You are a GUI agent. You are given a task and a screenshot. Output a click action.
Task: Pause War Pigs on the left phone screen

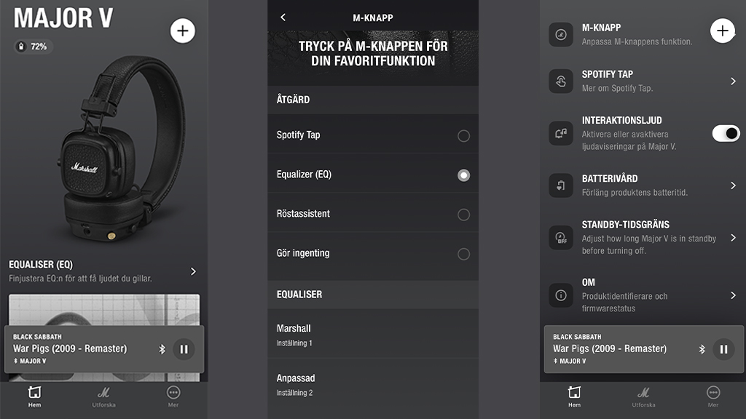(184, 349)
